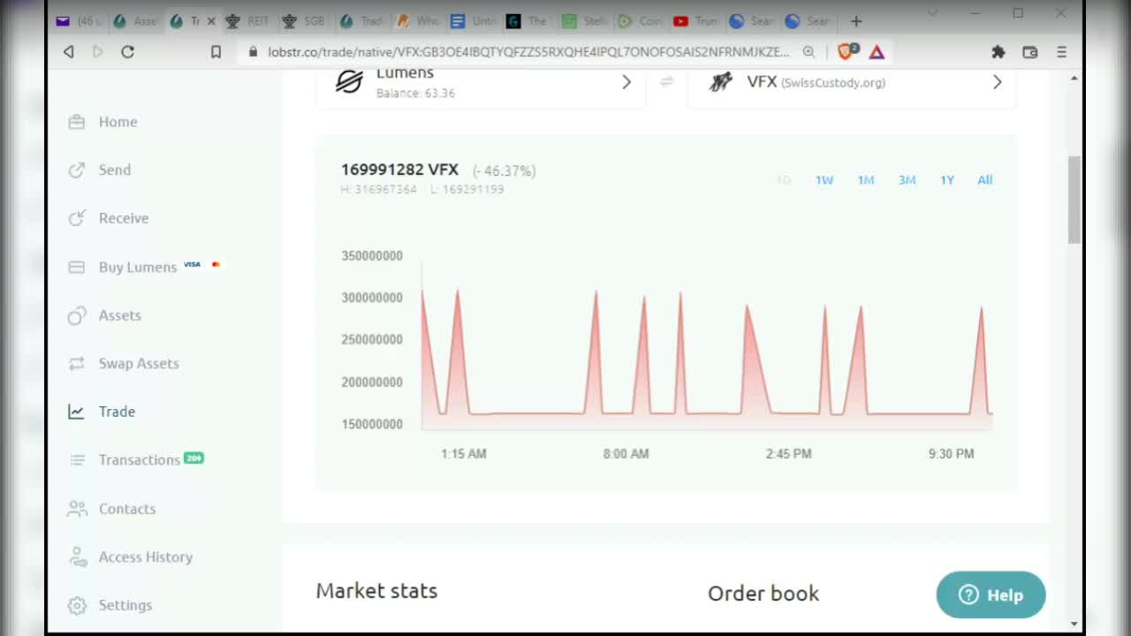Expand the Lumens asset selector chevron
The image size is (1131, 636).
626,82
